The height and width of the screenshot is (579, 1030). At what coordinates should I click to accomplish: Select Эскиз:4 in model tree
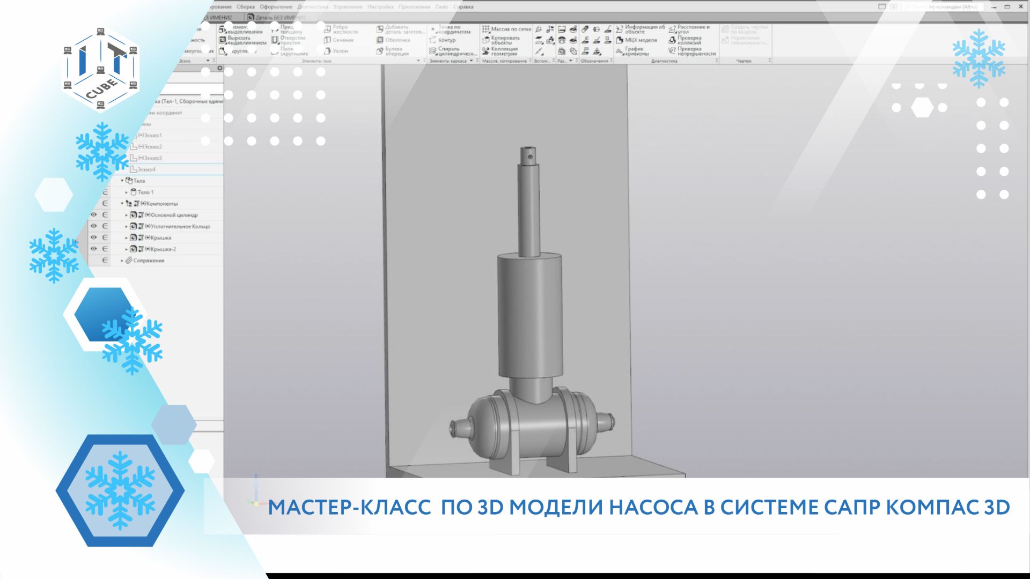146,169
